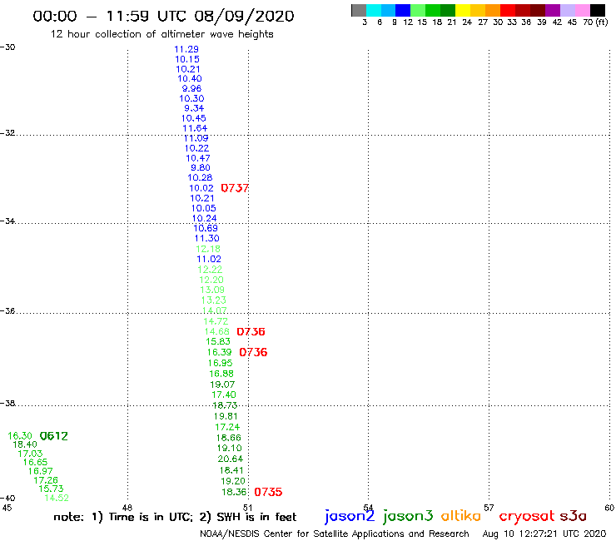Click the subtitle '12 hour collection of altimeter wave heights'

point(161,34)
